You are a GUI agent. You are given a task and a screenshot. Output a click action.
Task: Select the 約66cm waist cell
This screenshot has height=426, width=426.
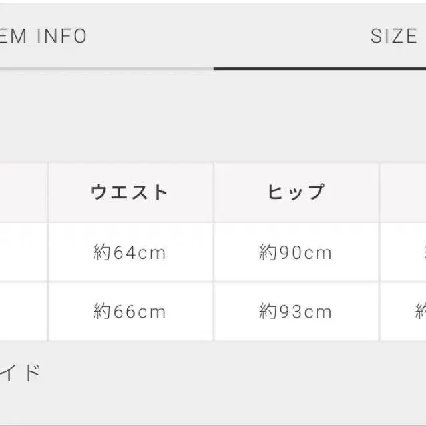pyautogui.click(x=130, y=312)
